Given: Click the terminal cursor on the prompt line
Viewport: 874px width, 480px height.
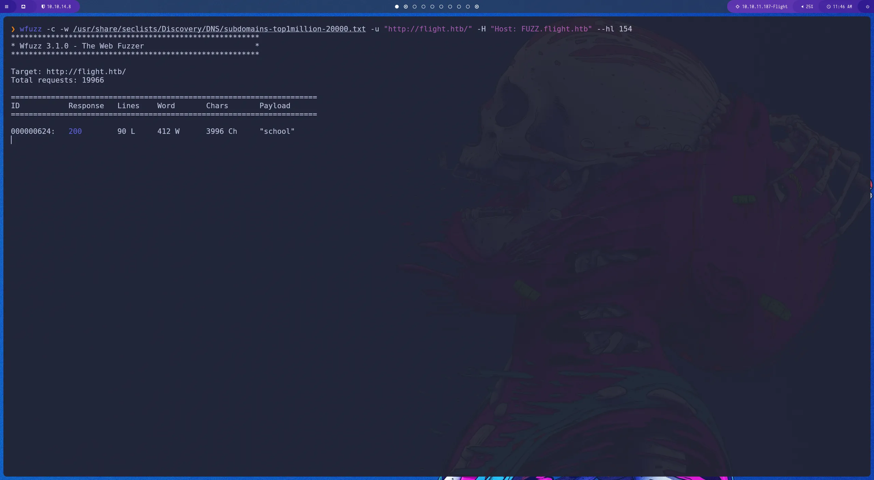Looking at the screenshot, I should (x=12, y=140).
